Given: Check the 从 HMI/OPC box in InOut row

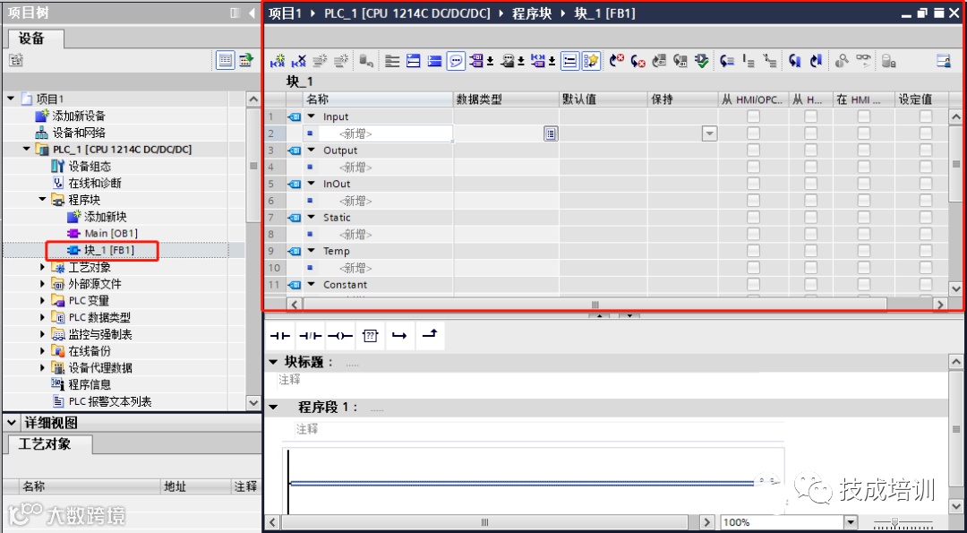Looking at the screenshot, I should tap(753, 184).
